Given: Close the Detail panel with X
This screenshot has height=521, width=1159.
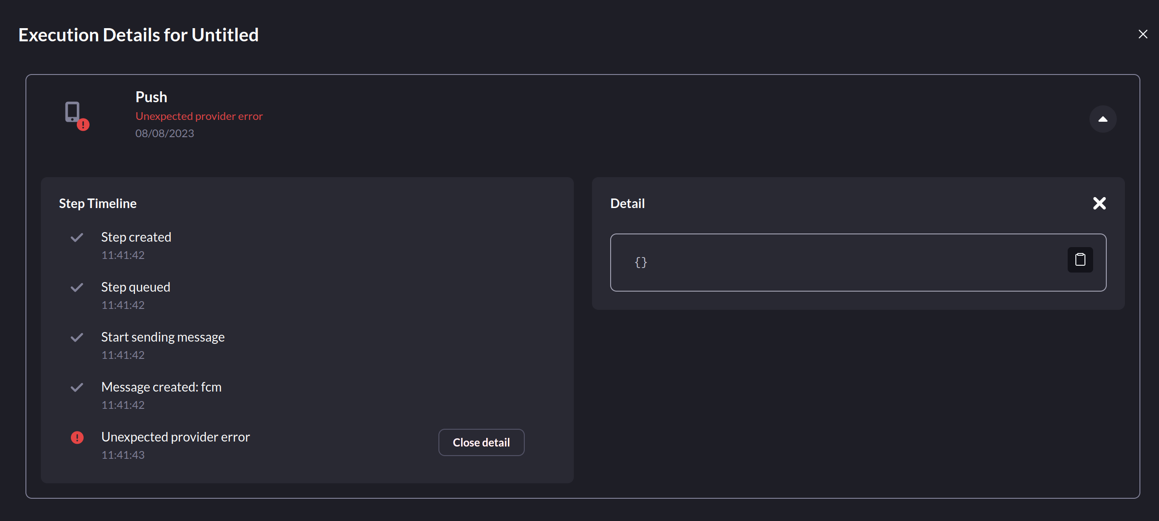Looking at the screenshot, I should pyautogui.click(x=1099, y=203).
